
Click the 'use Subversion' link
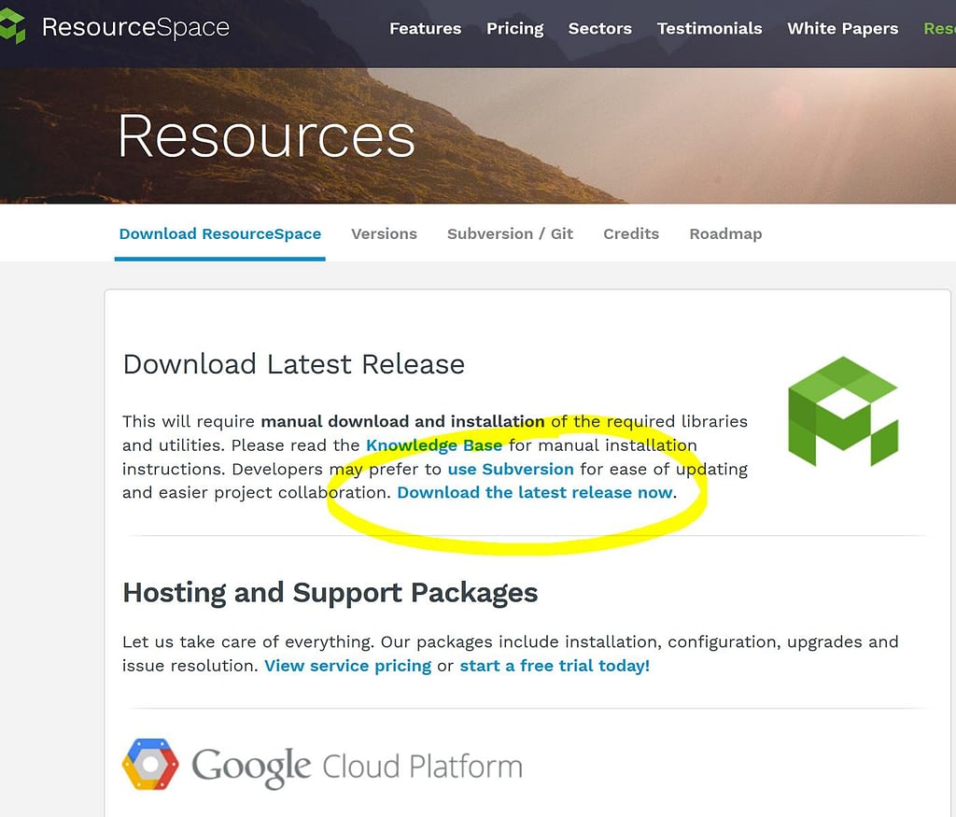pos(511,469)
